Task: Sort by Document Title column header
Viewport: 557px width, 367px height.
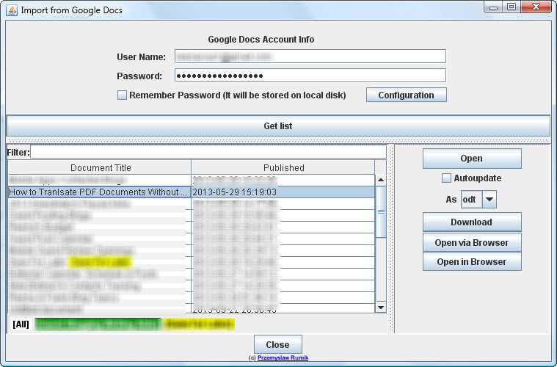Action: click(100, 167)
